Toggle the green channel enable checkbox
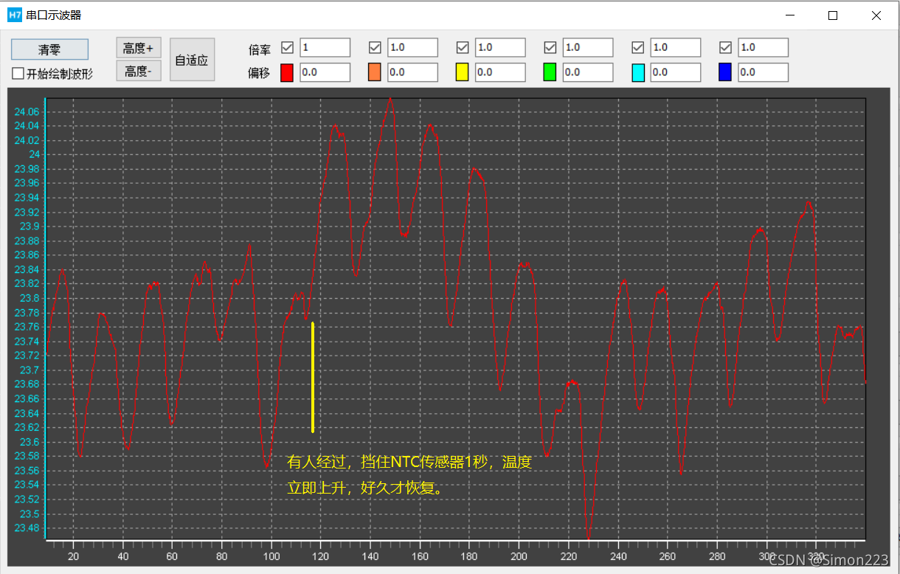Image resolution: width=900 pixels, height=574 pixels. (550, 47)
